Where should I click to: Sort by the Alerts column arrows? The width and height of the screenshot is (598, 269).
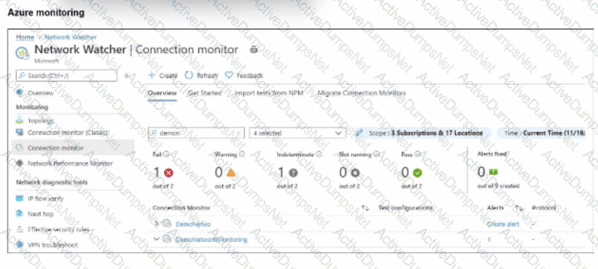point(519,208)
